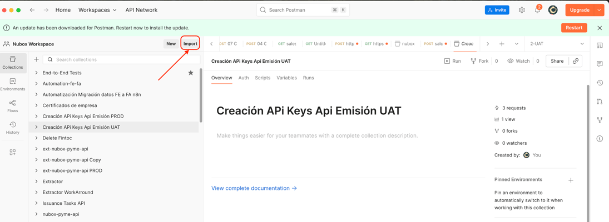Open View complete documentation link
This screenshot has height=222, width=609.
(x=254, y=188)
